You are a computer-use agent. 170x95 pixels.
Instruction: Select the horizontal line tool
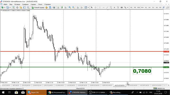point(104,7)
